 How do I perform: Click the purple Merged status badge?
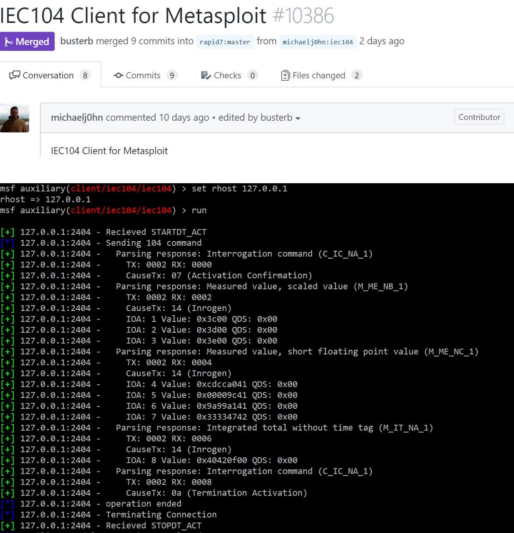[27, 42]
